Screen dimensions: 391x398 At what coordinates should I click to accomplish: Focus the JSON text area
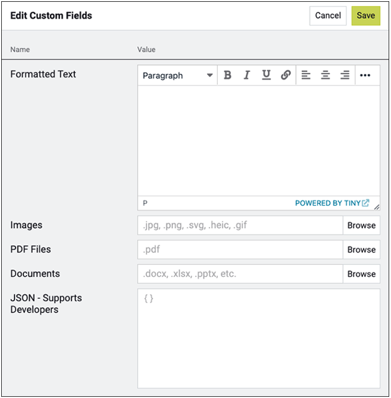click(258, 339)
